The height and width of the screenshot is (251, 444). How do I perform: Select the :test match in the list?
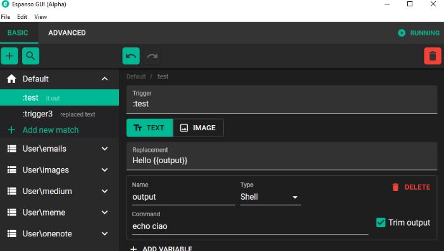59,97
